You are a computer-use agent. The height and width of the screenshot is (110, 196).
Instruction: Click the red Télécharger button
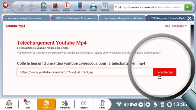(165, 72)
